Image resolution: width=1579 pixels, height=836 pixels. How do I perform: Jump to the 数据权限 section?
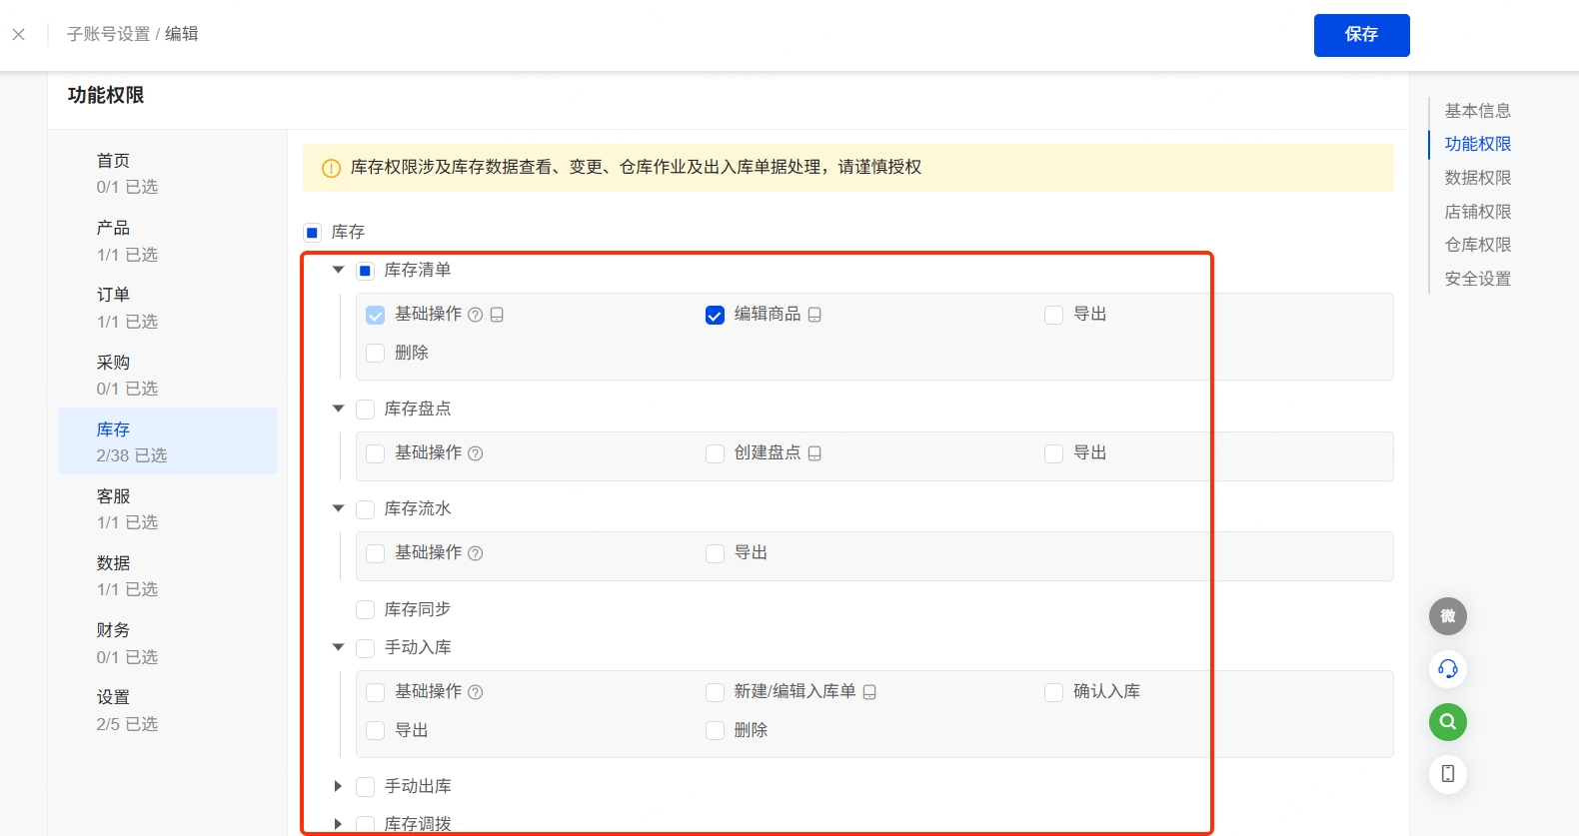(x=1477, y=178)
